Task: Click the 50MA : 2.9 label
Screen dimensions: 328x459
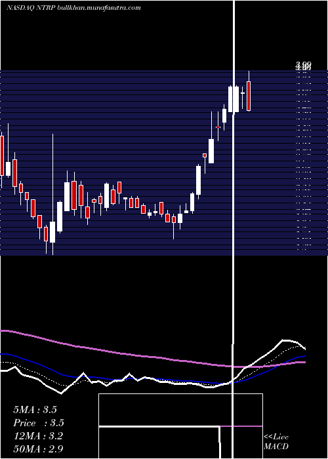Action: [x=38, y=449]
